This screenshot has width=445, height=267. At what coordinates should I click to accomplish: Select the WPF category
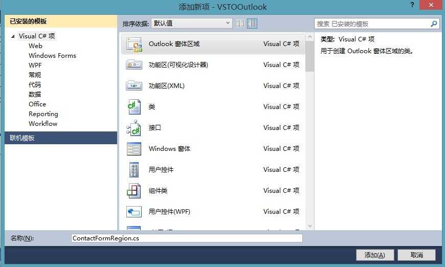[35, 65]
